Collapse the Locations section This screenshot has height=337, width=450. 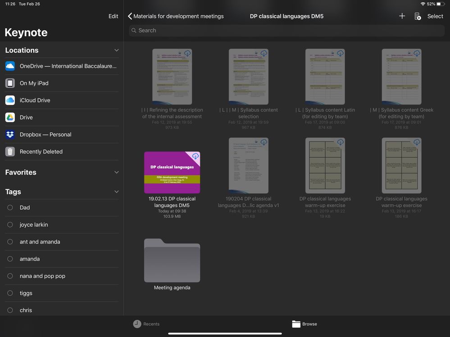pos(116,50)
